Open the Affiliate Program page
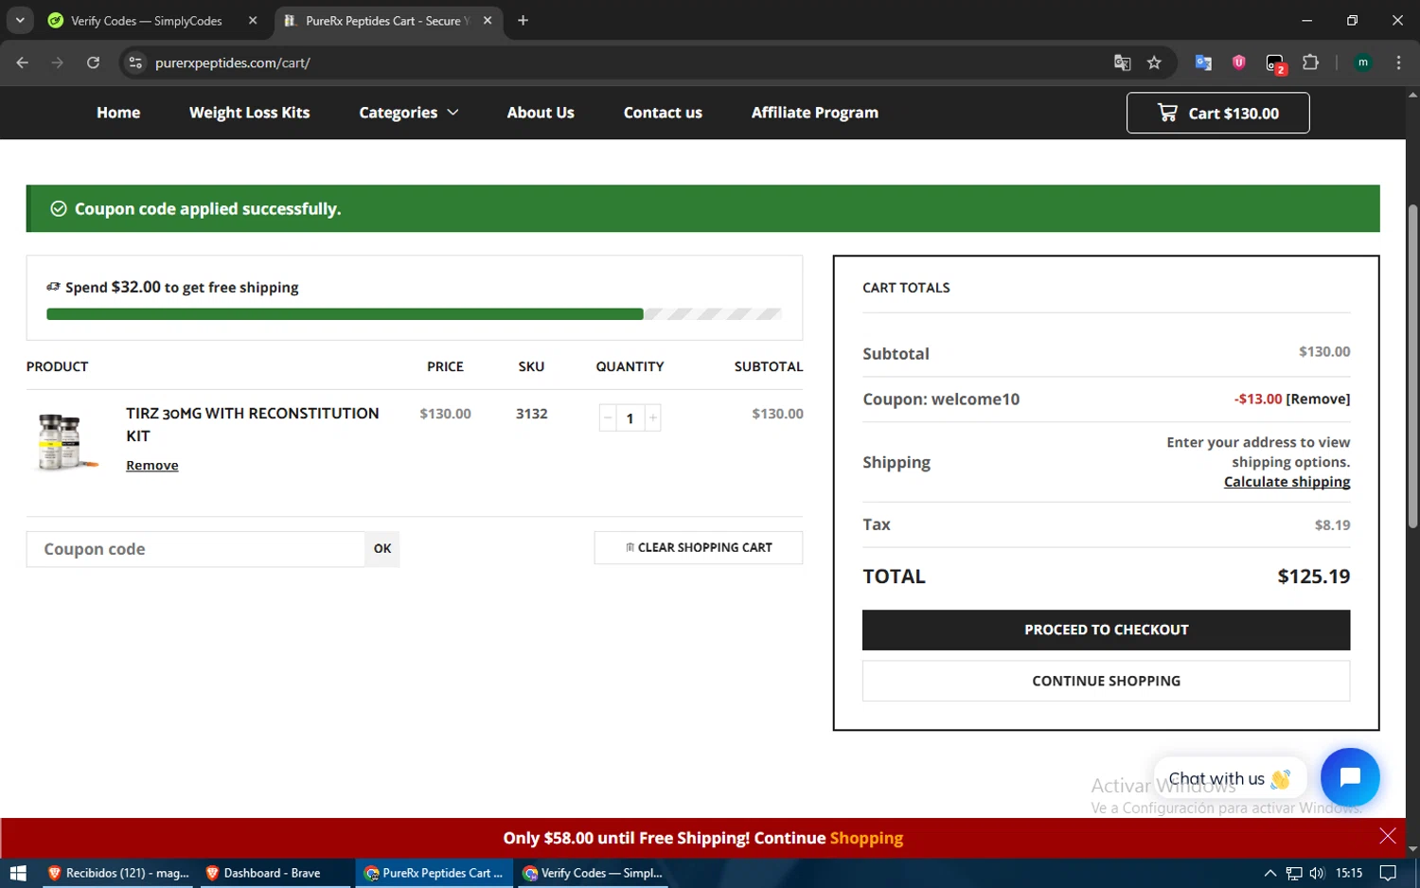Screen dimensions: 1420x888 (x=815, y=113)
